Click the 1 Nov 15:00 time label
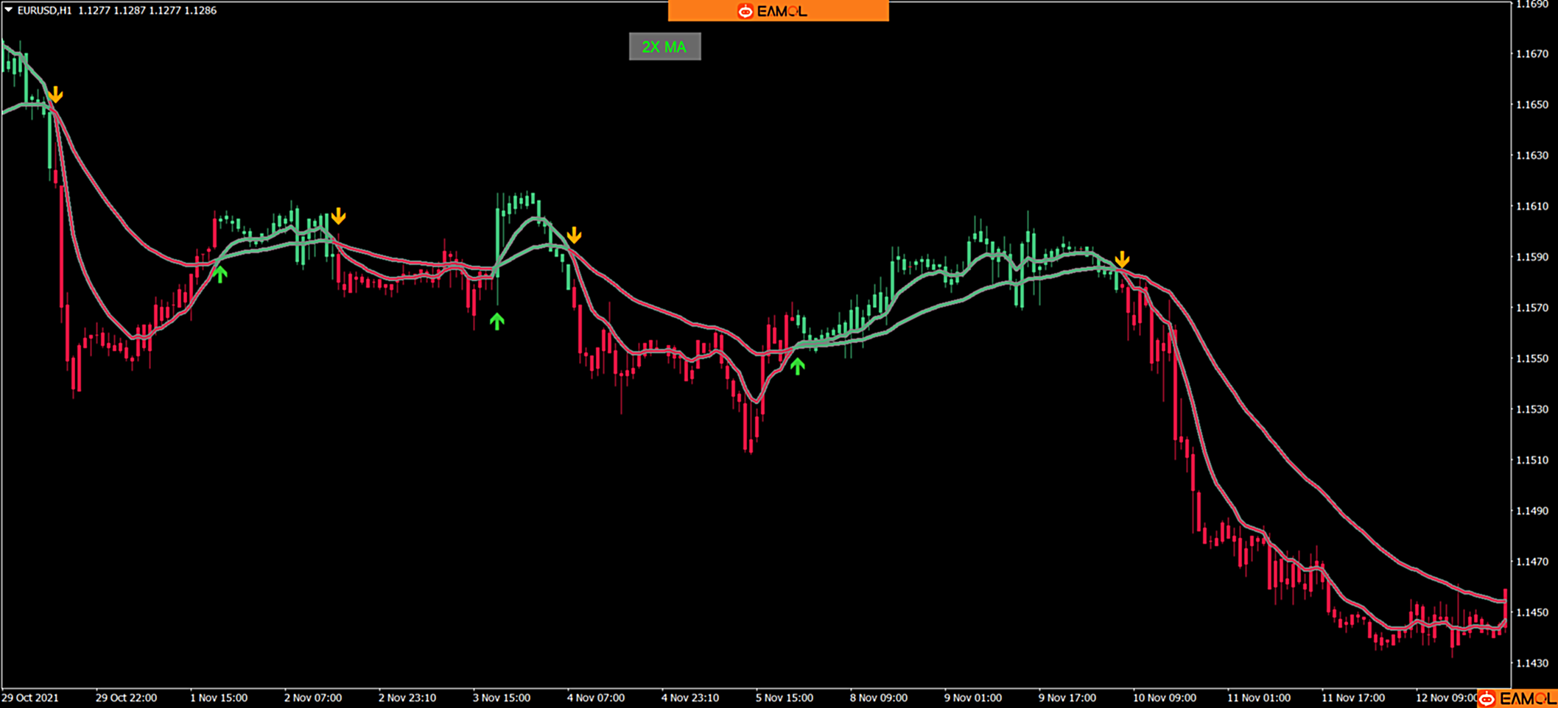 pos(219,698)
